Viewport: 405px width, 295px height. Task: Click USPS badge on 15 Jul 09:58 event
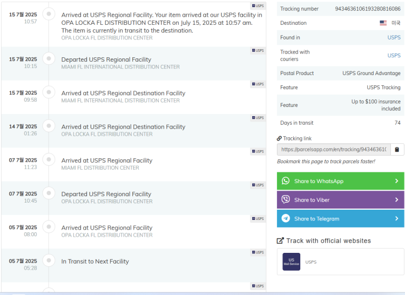tap(258, 84)
